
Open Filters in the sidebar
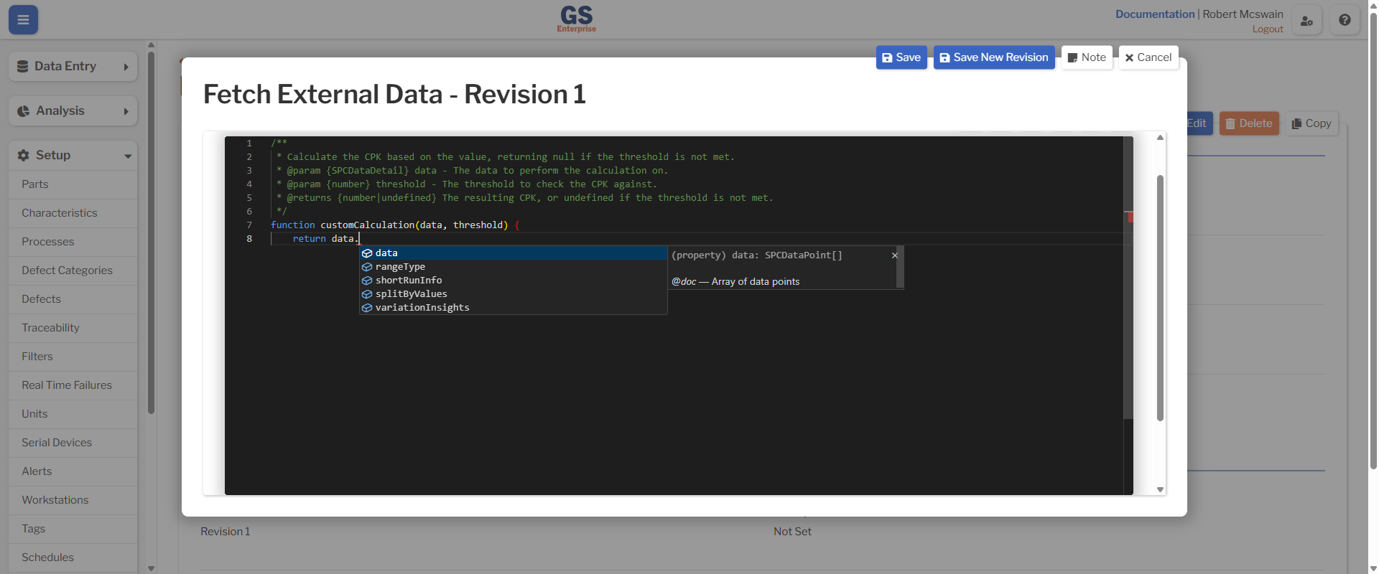pyautogui.click(x=73, y=357)
